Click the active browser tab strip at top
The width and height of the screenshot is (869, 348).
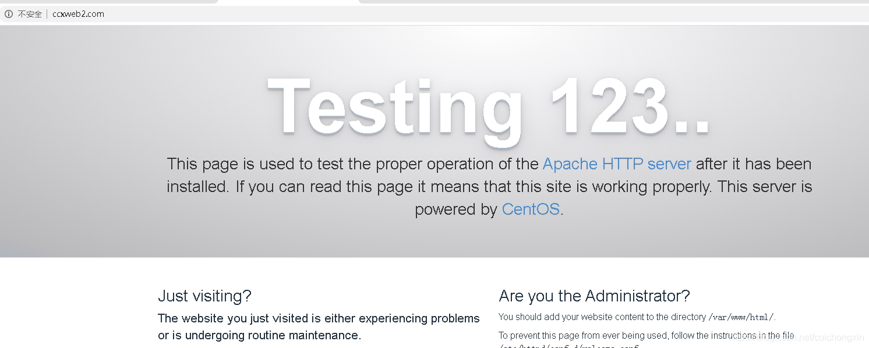tap(288, 2)
